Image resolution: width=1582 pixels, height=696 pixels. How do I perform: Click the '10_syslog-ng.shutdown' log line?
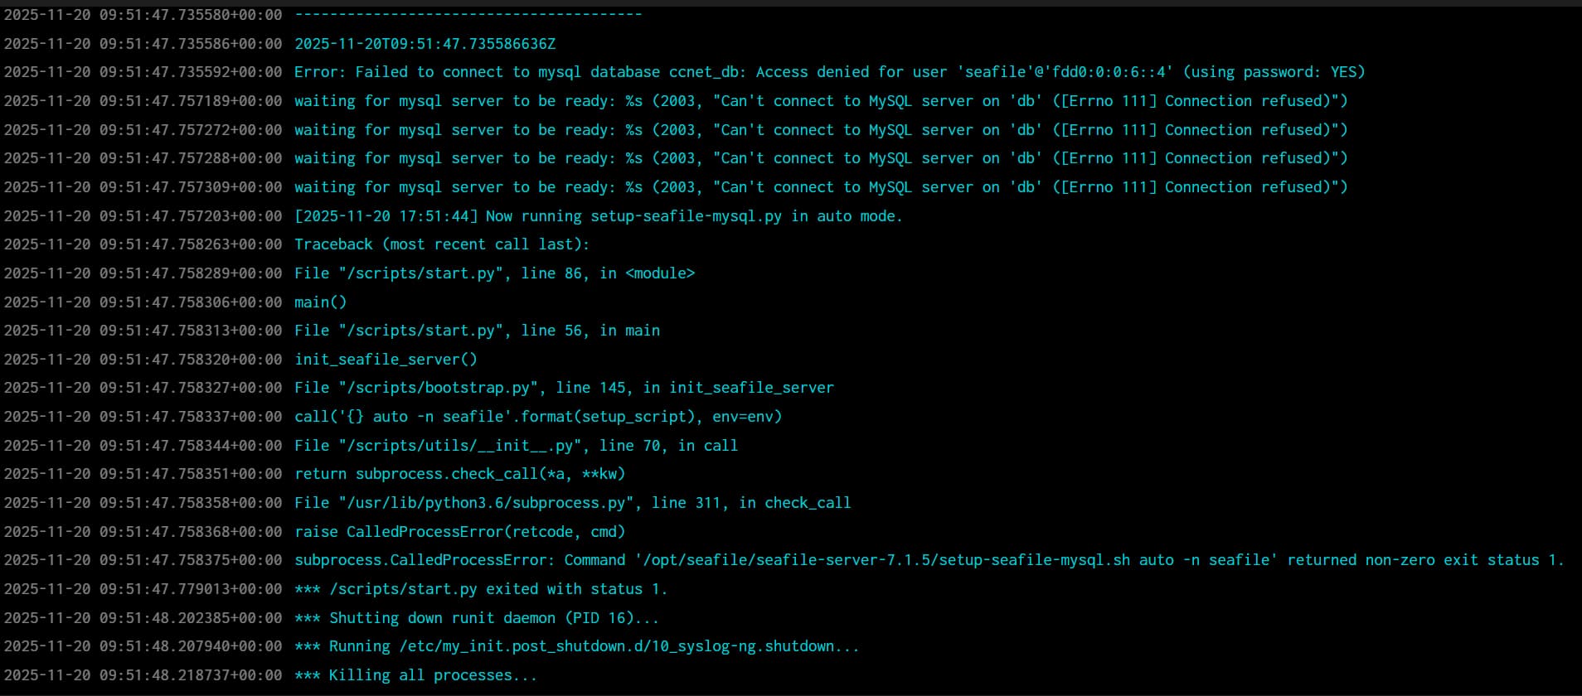[x=576, y=646]
